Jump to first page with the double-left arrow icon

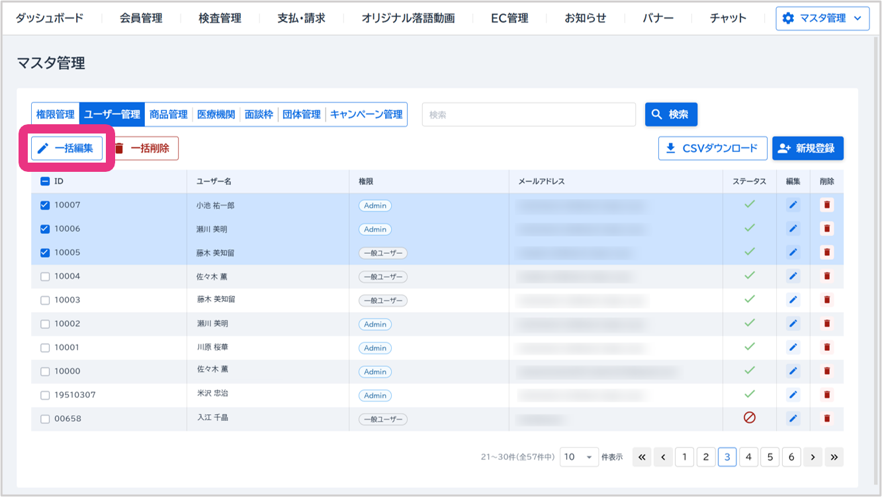(x=642, y=457)
